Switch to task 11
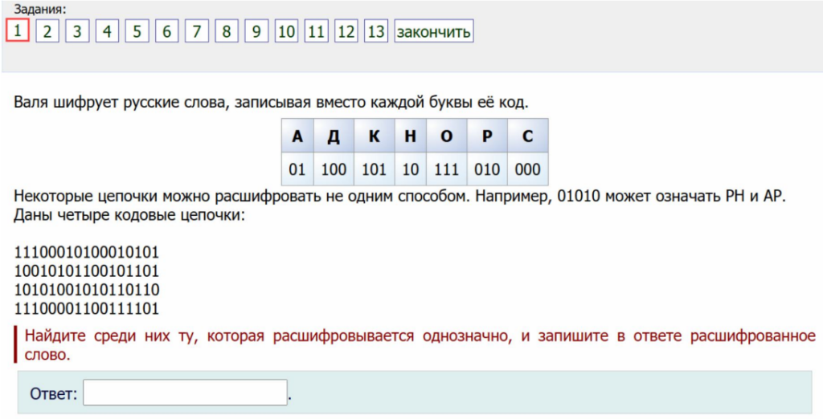 pyautogui.click(x=316, y=31)
